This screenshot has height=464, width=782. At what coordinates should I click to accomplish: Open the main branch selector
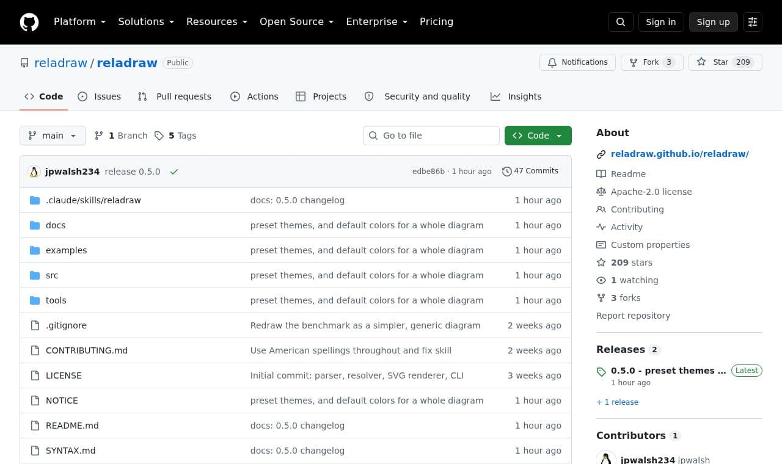coord(53,136)
